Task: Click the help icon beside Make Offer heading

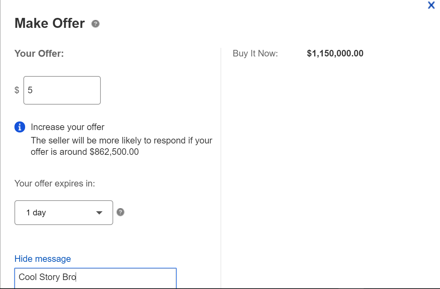Action: tap(95, 24)
